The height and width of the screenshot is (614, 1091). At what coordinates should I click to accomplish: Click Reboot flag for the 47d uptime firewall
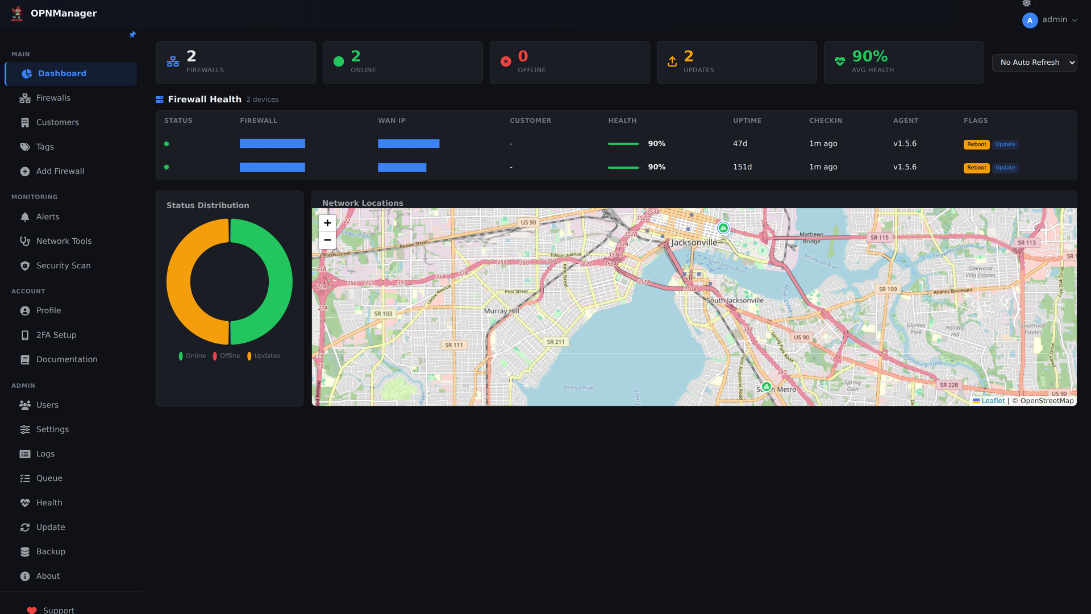click(976, 144)
